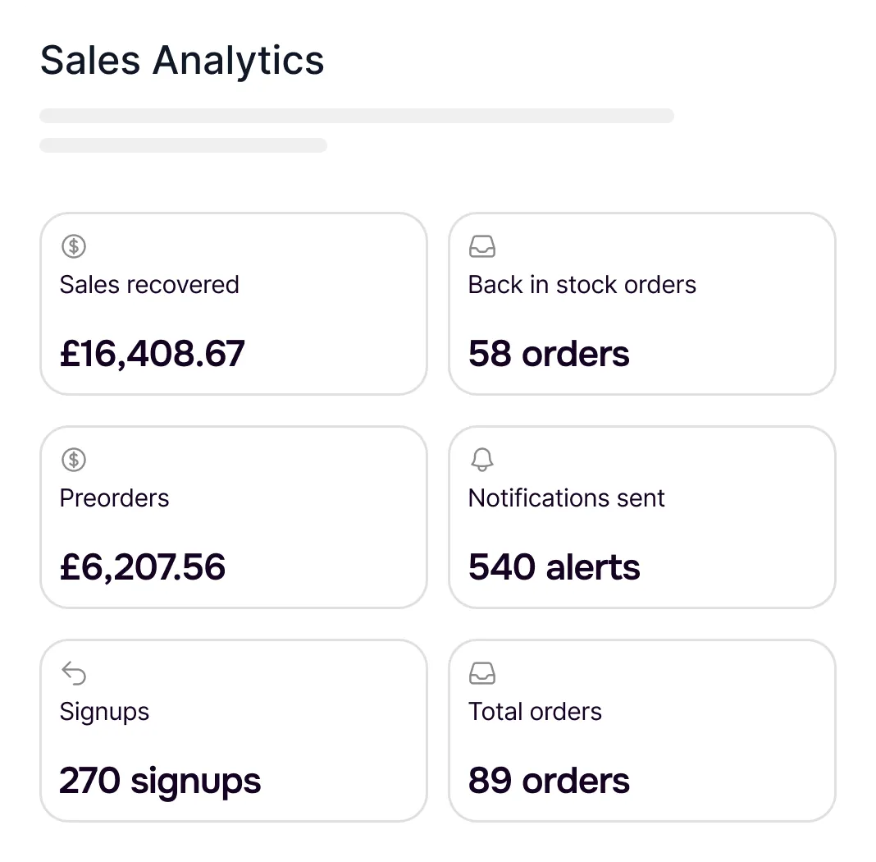Click the 270 signups value
Image resolution: width=876 pixels, height=862 pixels.
point(160,782)
